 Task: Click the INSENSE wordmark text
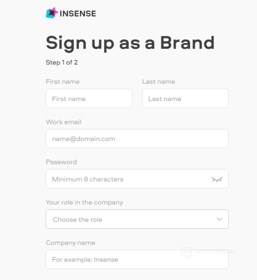coord(78,14)
